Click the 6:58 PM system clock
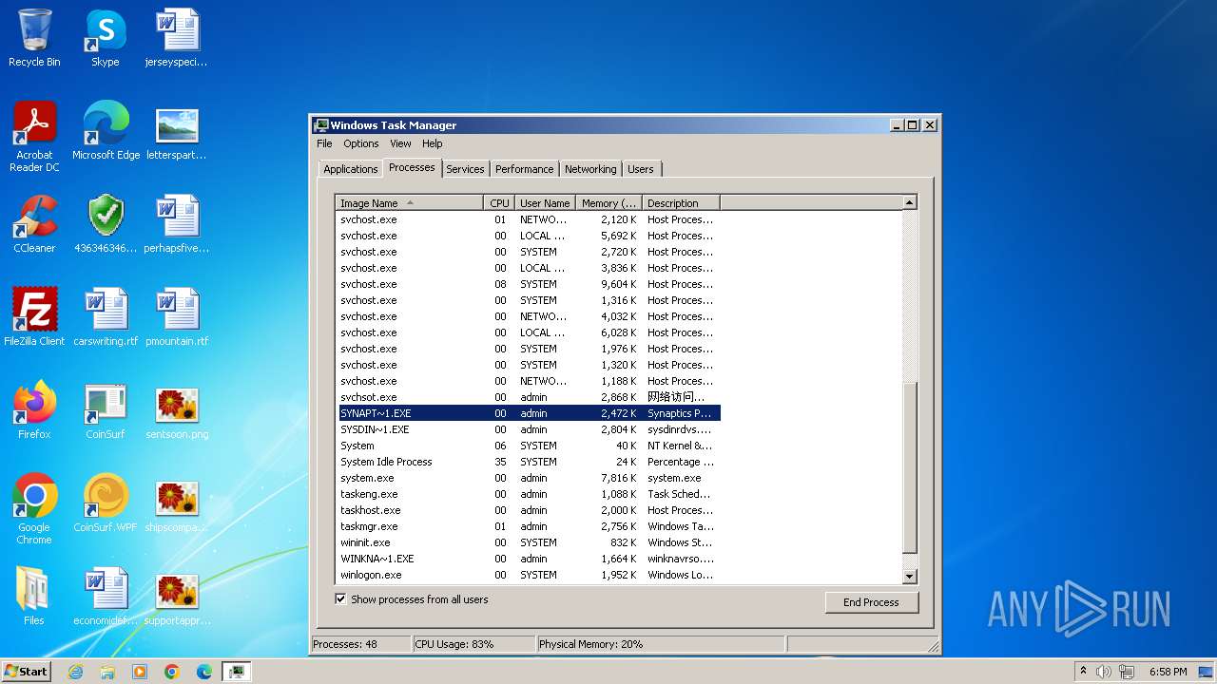This screenshot has height=684, width=1217. coord(1168,672)
